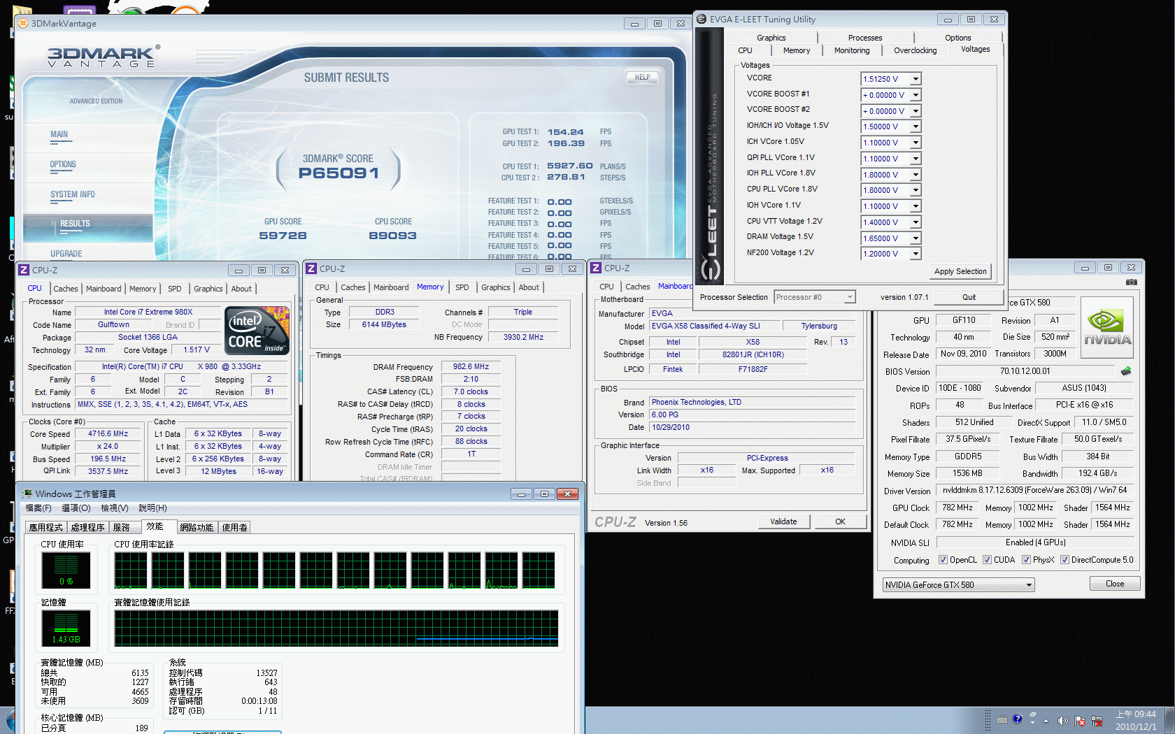Open OPTIONS in 3DMark sidebar
Screen dimensions: 1175x734
(x=63, y=164)
